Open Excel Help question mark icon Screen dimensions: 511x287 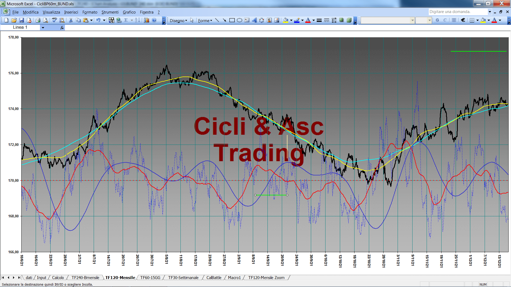[154, 20]
